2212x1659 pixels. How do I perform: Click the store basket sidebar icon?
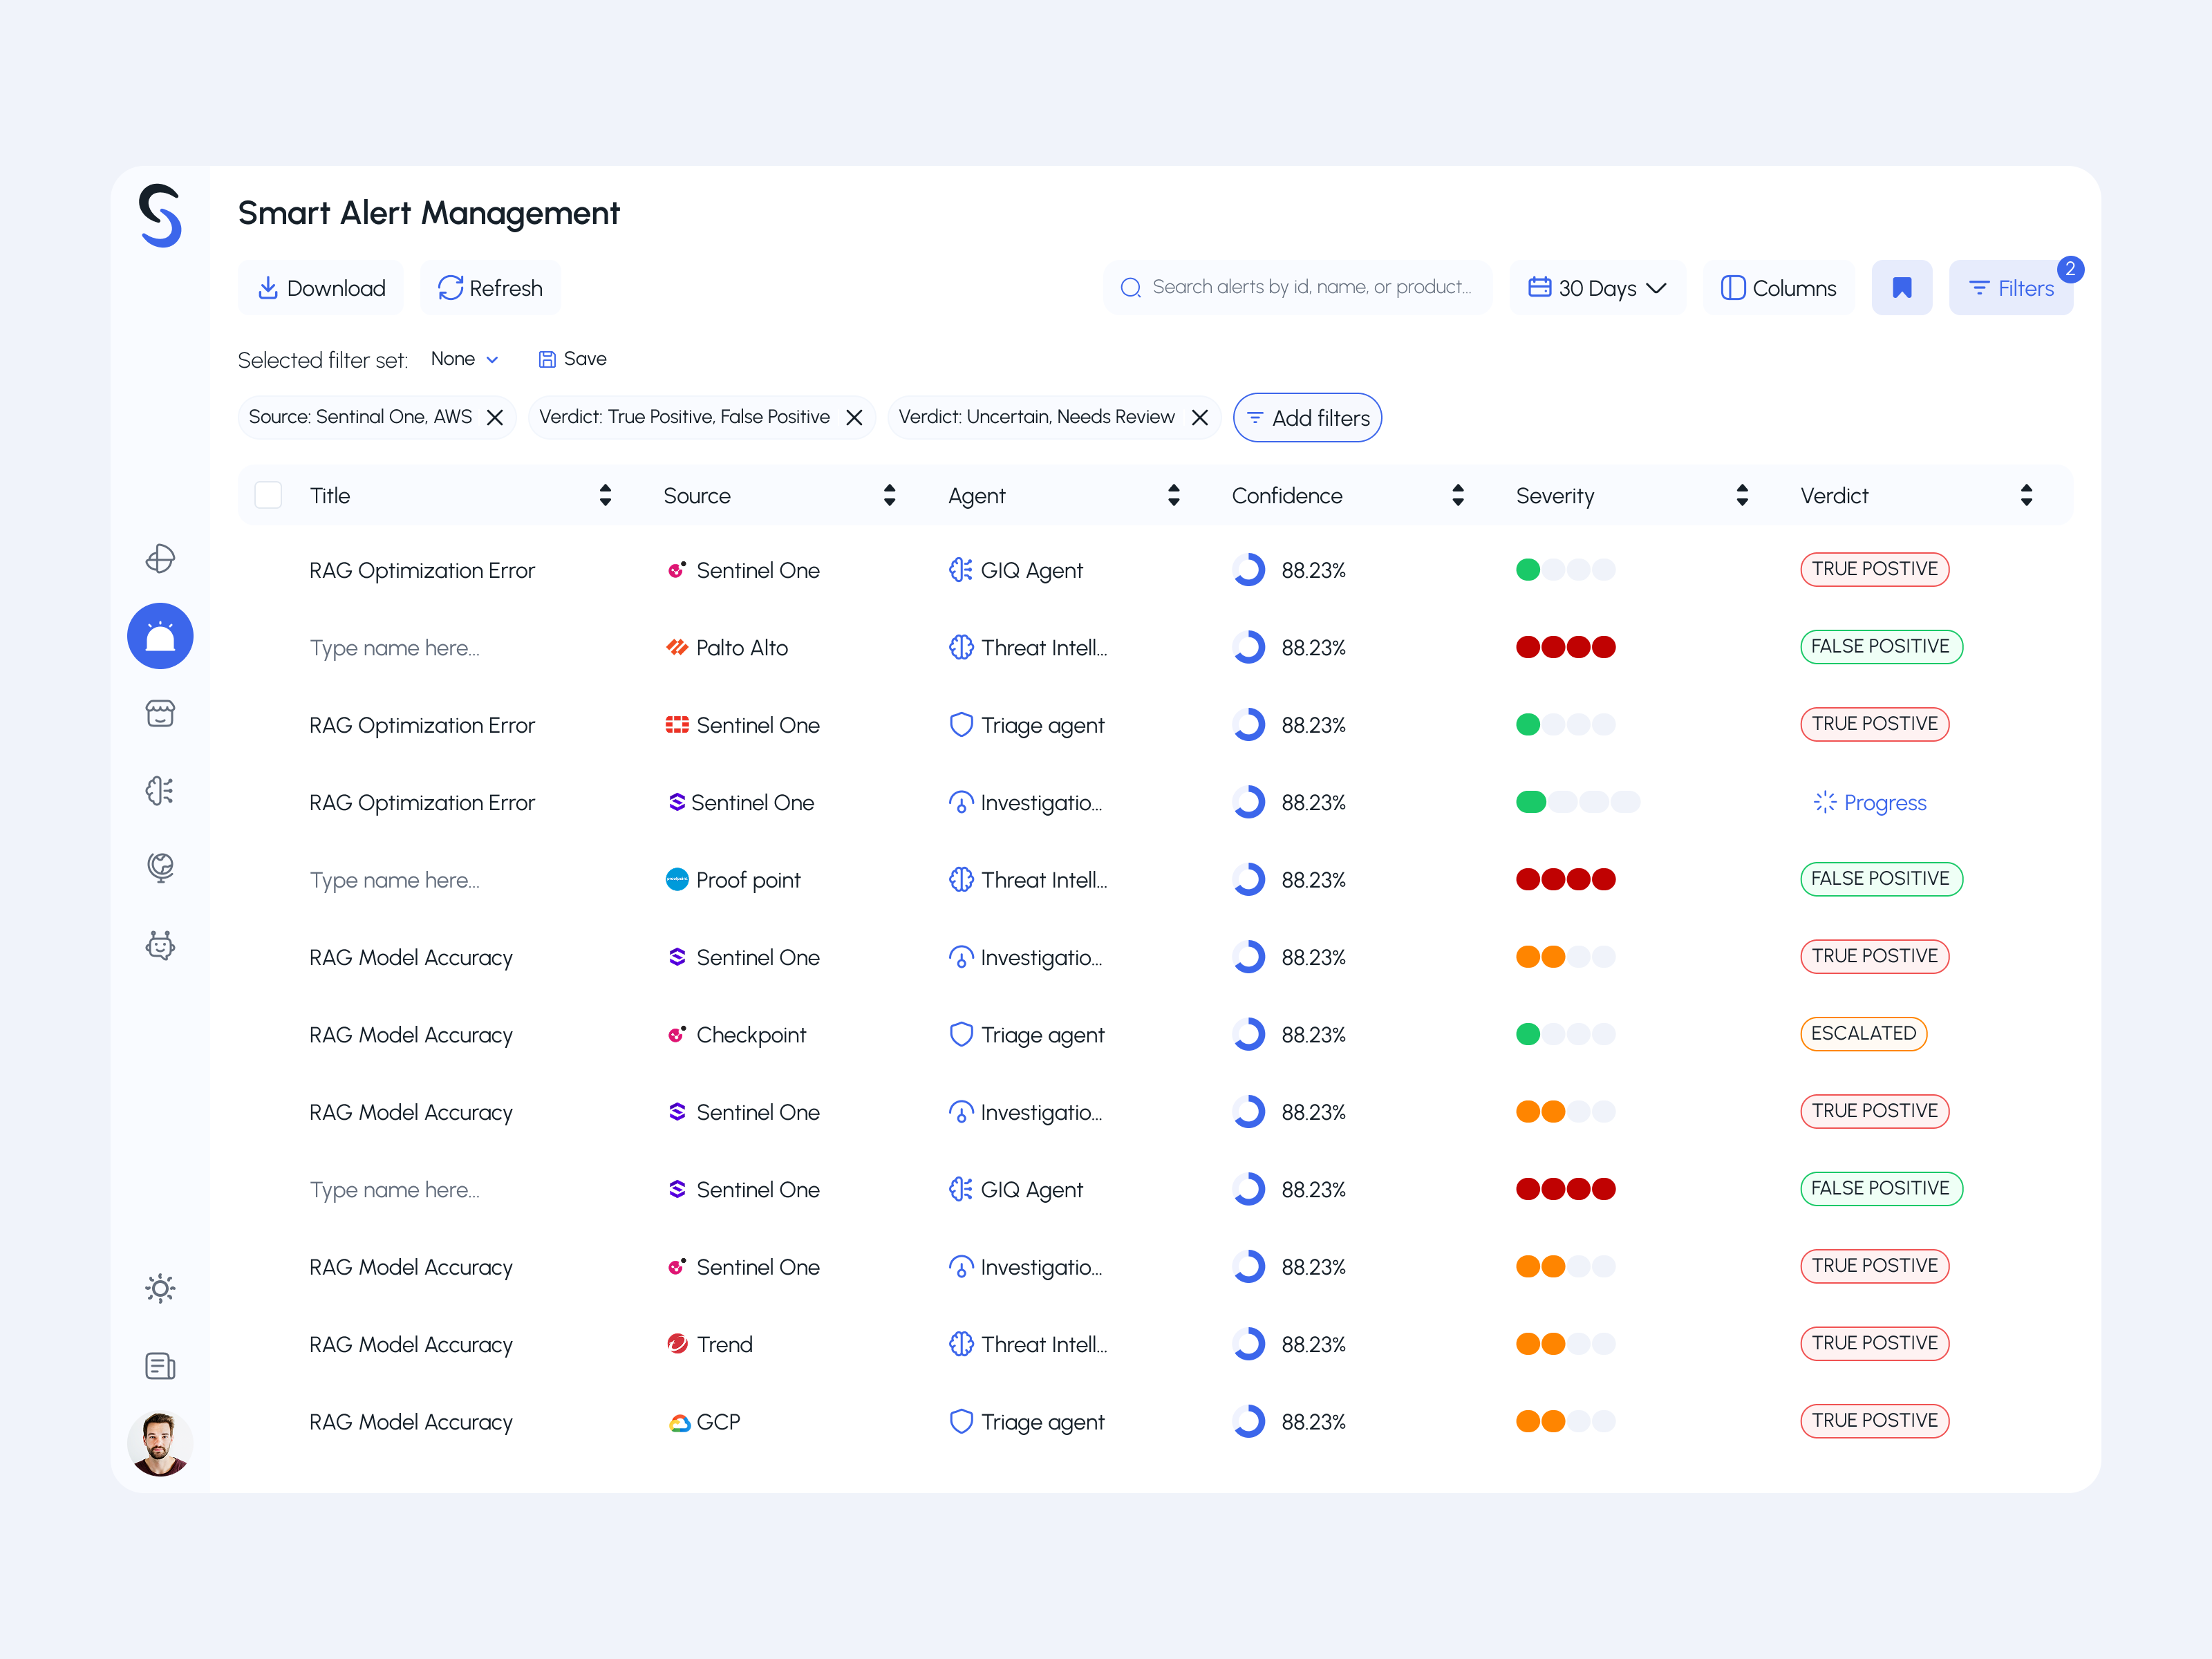(x=160, y=713)
